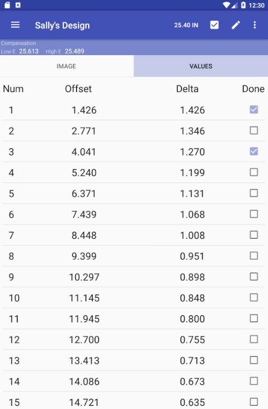Tap the pencil edit icon

tap(235, 25)
